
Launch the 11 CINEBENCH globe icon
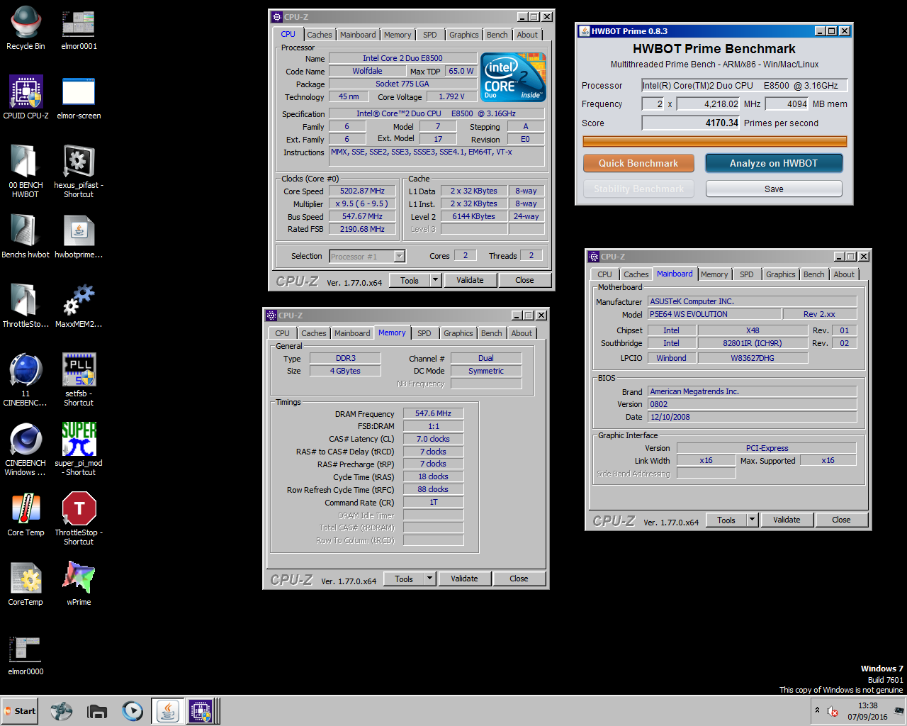26,379
